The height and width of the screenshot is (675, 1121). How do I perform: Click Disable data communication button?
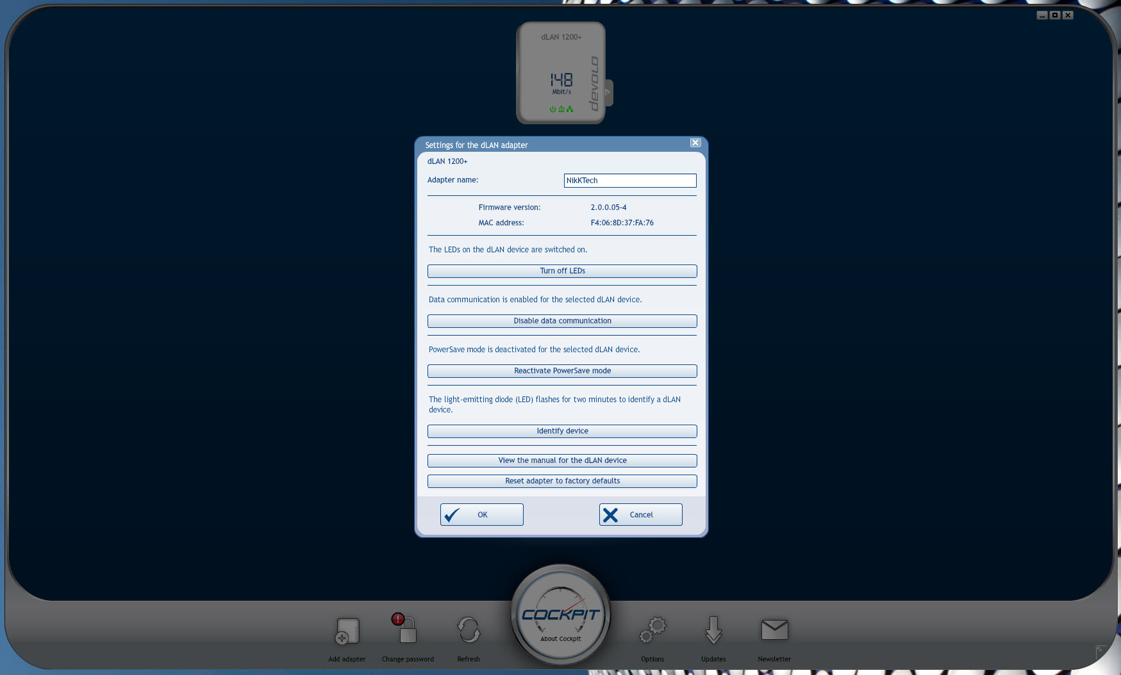pyautogui.click(x=562, y=321)
